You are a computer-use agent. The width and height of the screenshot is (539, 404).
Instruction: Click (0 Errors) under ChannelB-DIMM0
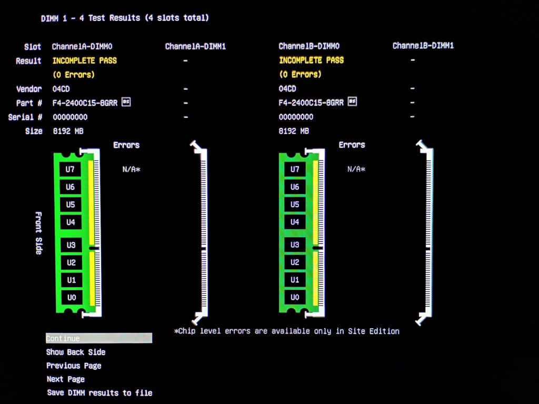tap(301, 75)
